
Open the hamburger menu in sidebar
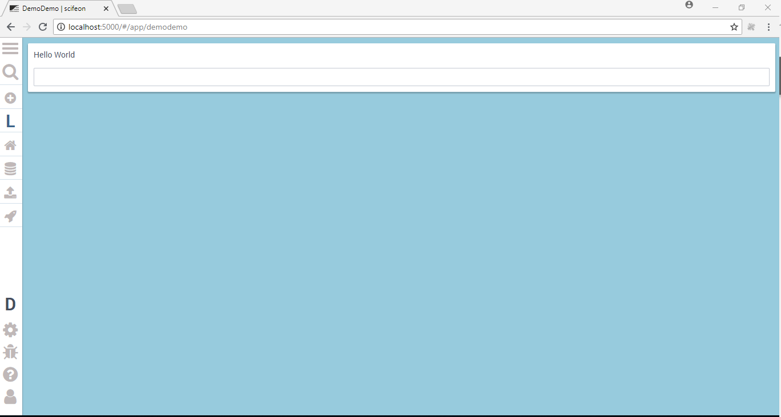pyautogui.click(x=10, y=48)
